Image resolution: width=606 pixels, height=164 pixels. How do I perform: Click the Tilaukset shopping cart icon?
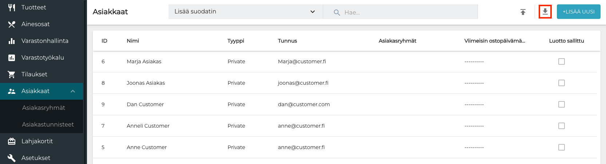tap(12, 74)
